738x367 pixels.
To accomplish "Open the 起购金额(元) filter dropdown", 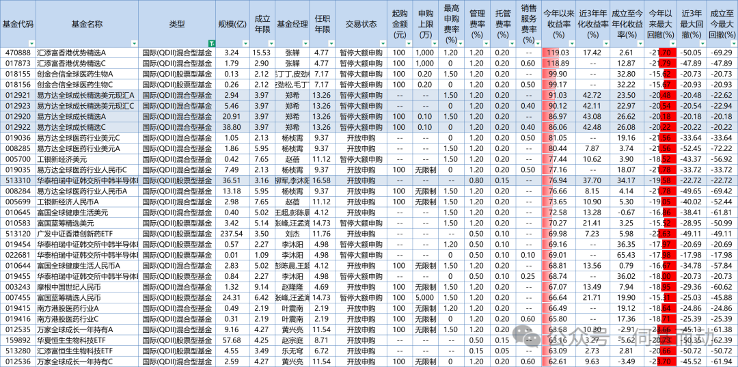I will 409,43.
